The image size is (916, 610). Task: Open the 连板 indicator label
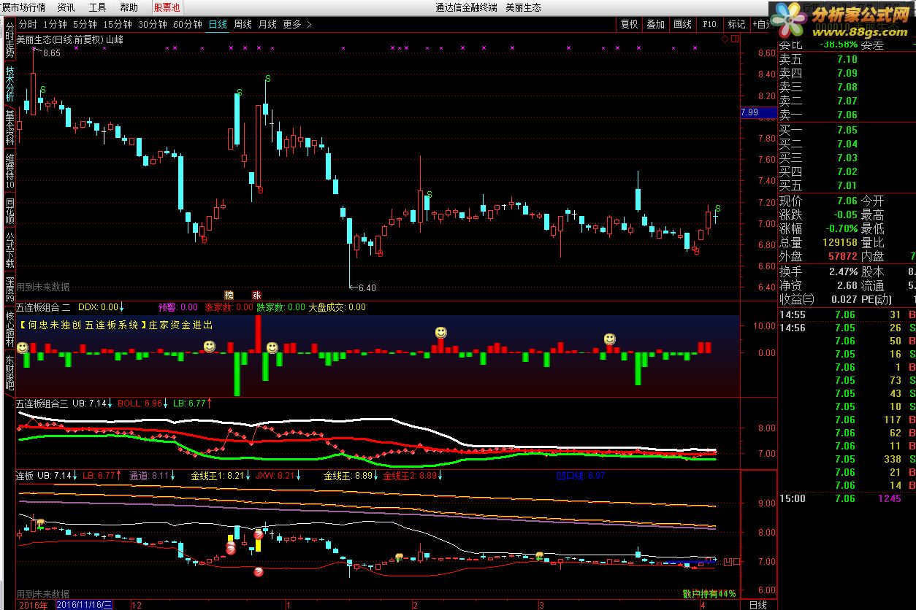(x=26, y=476)
